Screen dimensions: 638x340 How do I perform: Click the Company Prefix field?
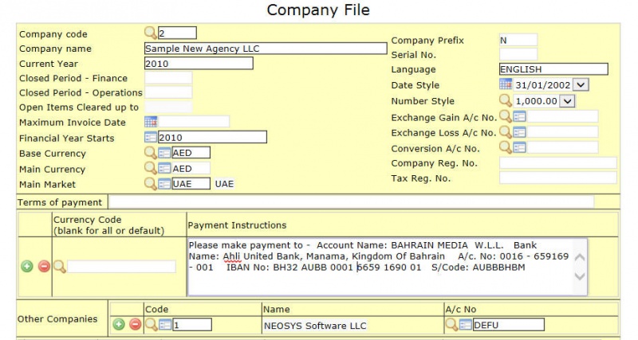click(518, 41)
